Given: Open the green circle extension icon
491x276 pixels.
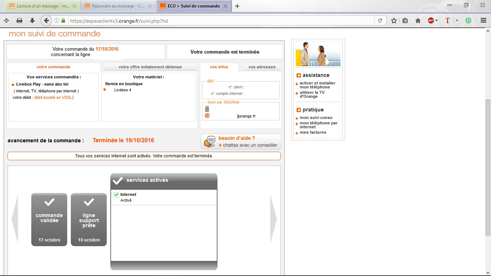Looking at the screenshot, I should (x=468, y=20).
